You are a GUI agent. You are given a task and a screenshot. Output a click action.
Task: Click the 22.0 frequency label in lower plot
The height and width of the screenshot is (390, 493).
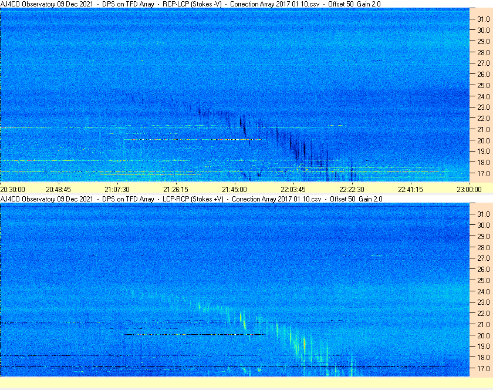pyautogui.click(x=484, y=313)
